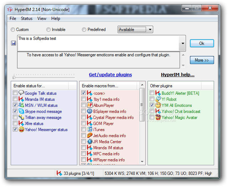Click the Yahoo! Messenger status smiley icon

[21, 129]
